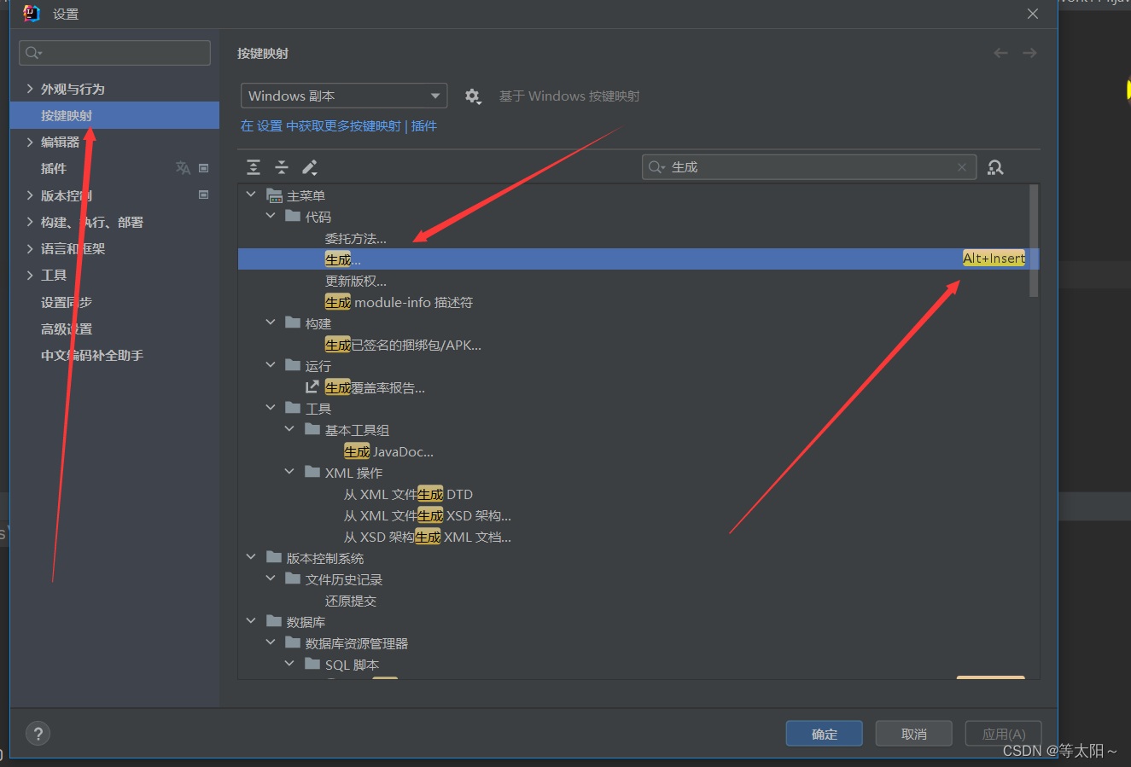This screenshot has width=1131, height=767.
Task: Collapse the XML 操作 node
Action: click(x=289, y=472)
